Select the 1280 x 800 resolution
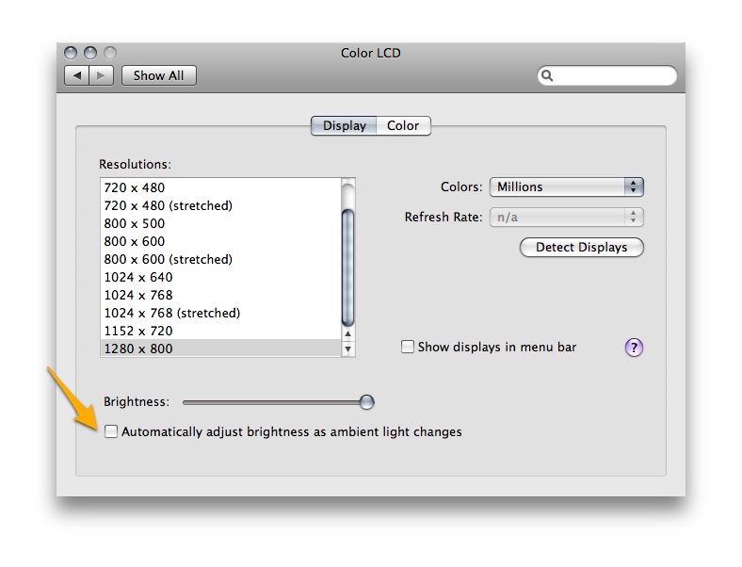 click(x=220, y=348)
